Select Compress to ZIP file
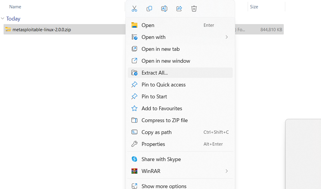 tap(180, 120)
